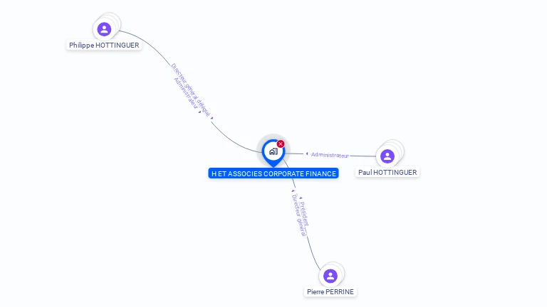
Task: Select the Directeur général délégué edge label
Action: (191, 90)
